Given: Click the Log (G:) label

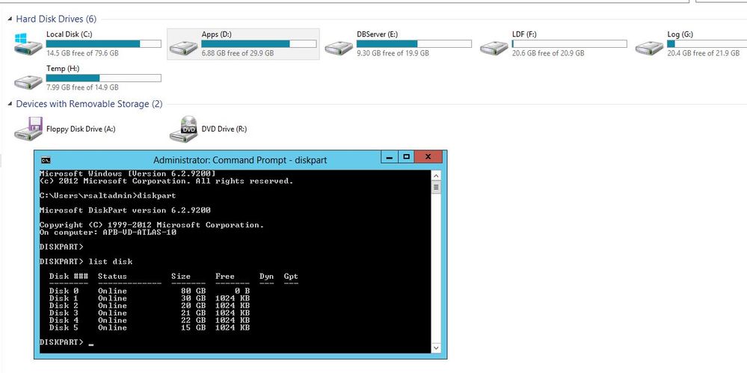Looking at the screenshot, I should (x=680, y=34).
